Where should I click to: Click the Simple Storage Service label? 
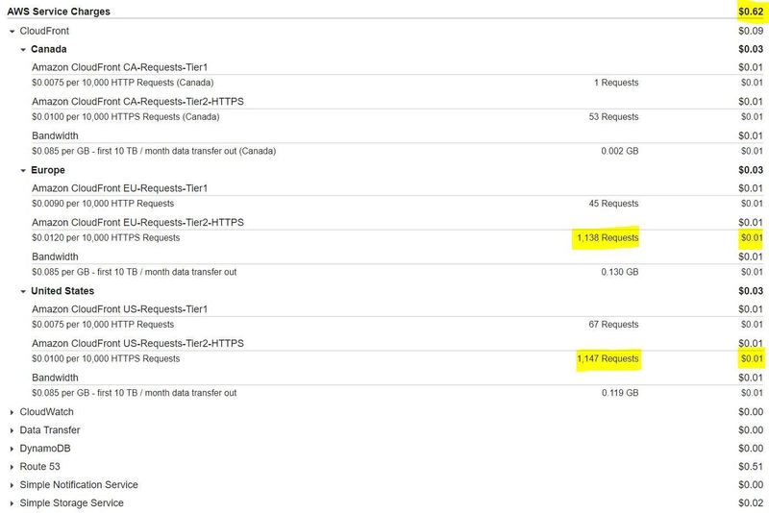point(71,502)
